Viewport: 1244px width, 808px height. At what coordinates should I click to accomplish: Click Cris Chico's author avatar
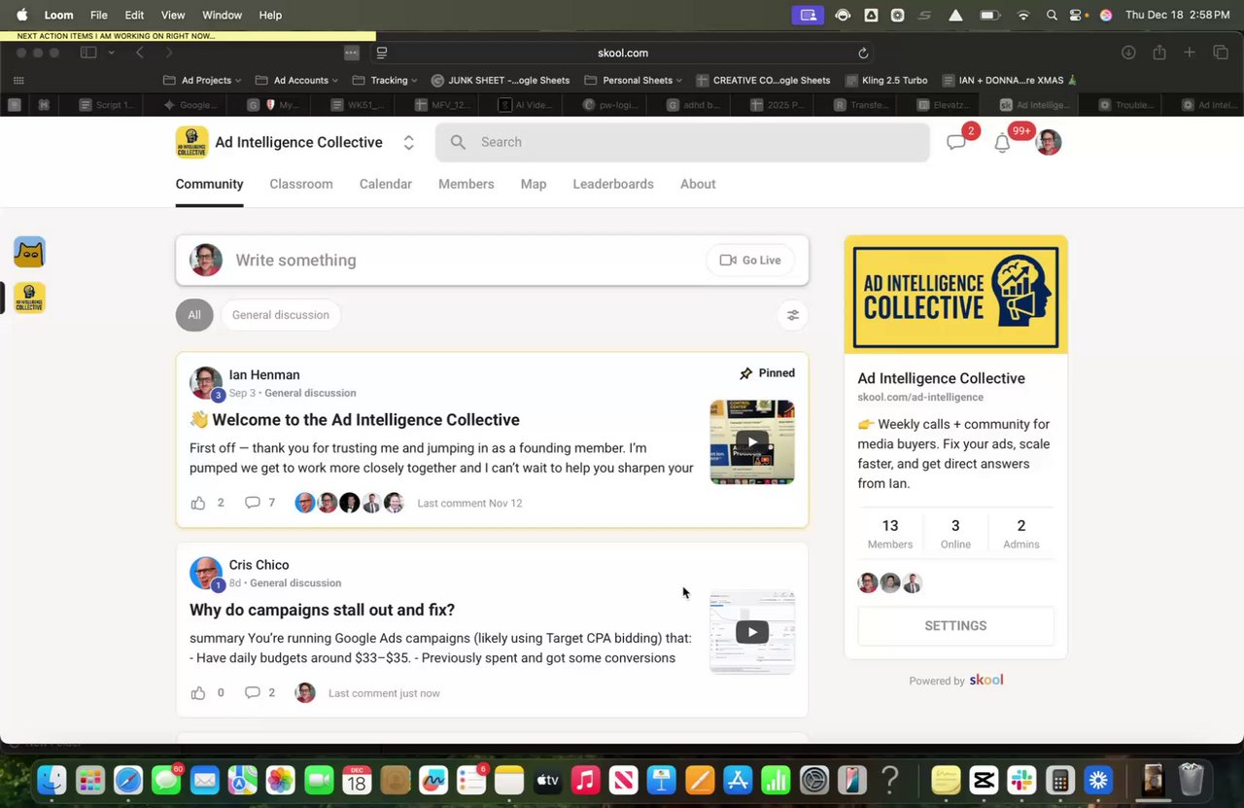(x=205, y=573)
